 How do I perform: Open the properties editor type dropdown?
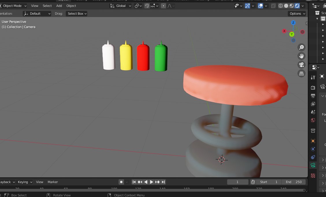(315, 67)
